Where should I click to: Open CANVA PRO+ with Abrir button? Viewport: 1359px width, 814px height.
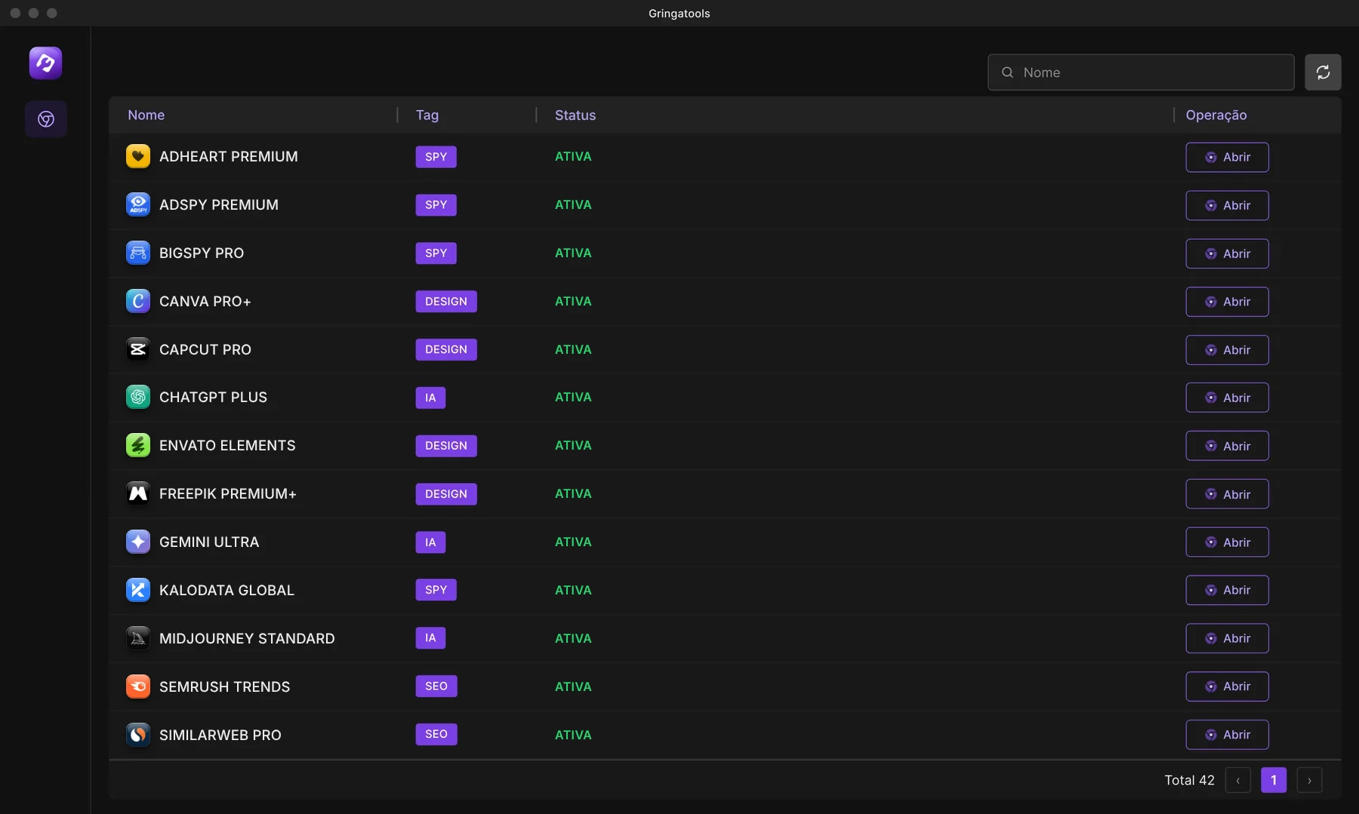coord(1227,302)
